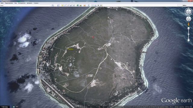Screen dimensions: 193x108
Task: Open the Добавить menu
Action: pos(30,3)
